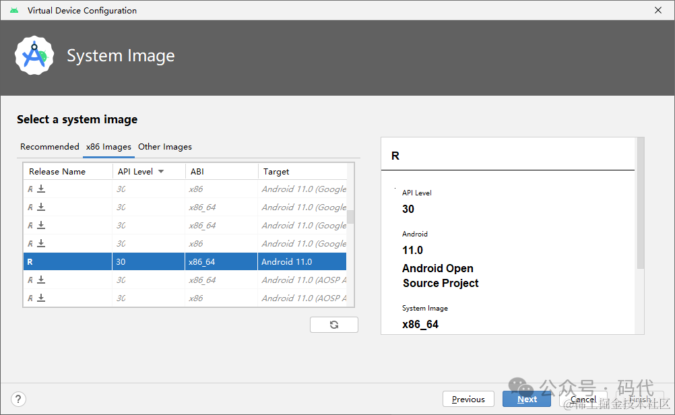Click the R heading in details panel
Viewport: 675px width, 415px height.
point(395,156)
